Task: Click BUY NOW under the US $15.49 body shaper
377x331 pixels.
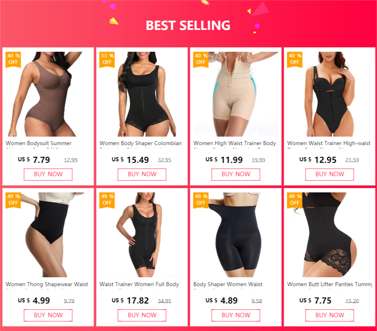Action: (142, 174)
